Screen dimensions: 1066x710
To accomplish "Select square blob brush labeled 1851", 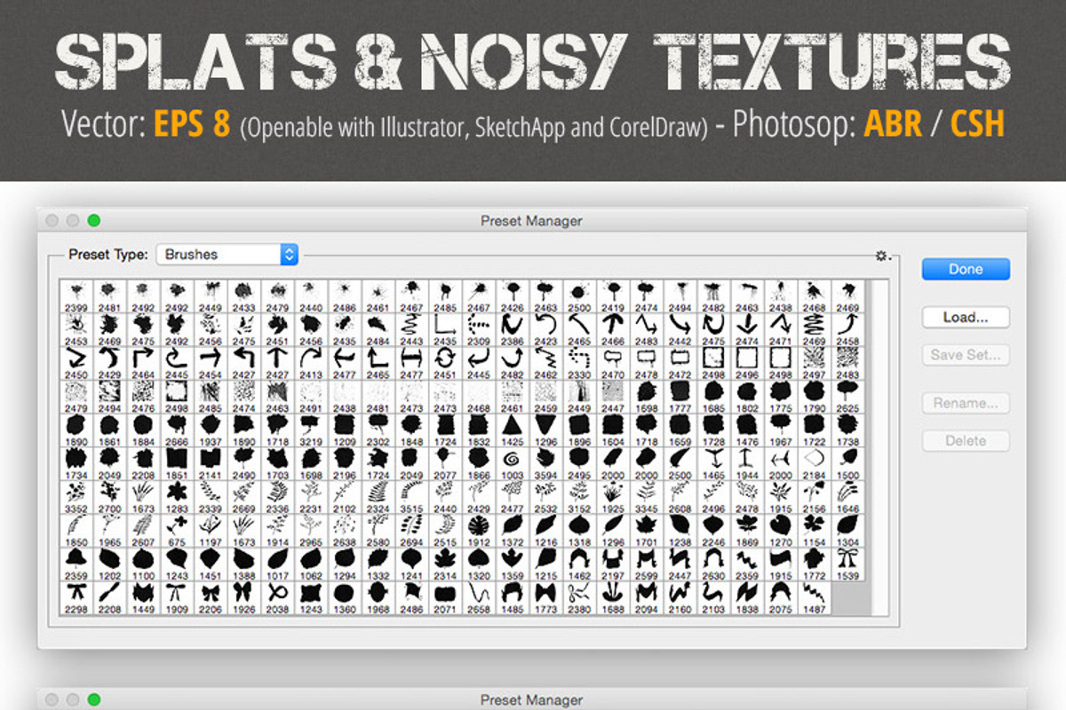I will (x=176, y=463).
